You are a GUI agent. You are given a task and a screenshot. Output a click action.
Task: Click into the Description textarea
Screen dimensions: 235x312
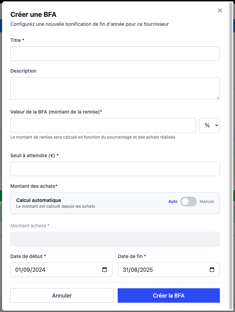[x=115, y=88]
